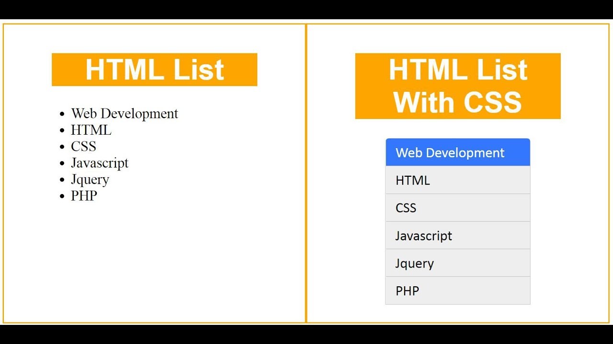613x344 pixels.
Task: Click CSS text in the bulleted list
Action: (83, 146)
